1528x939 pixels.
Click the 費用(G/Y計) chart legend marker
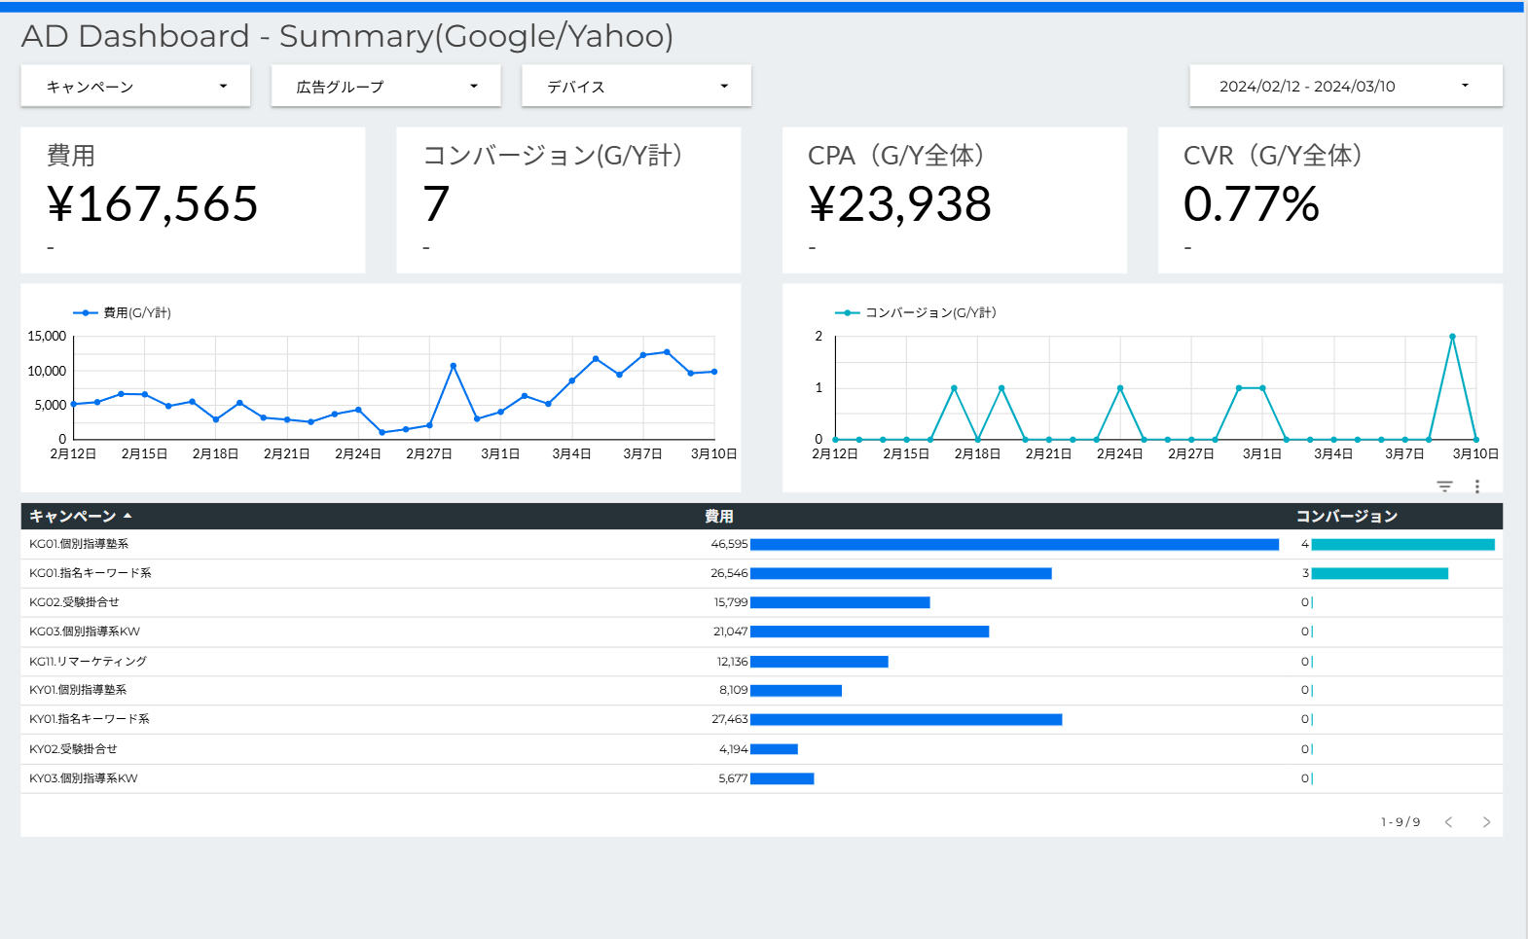point(86,312)
